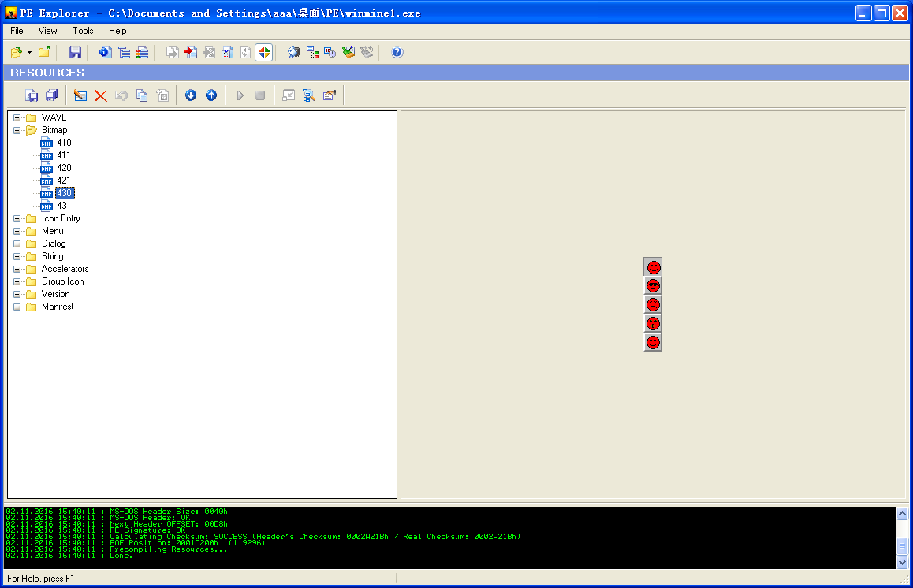The width and height of the screenshot is (913, 588).
Task: Click the gray export page toolbar icon
Action: [x=173, y=52]
